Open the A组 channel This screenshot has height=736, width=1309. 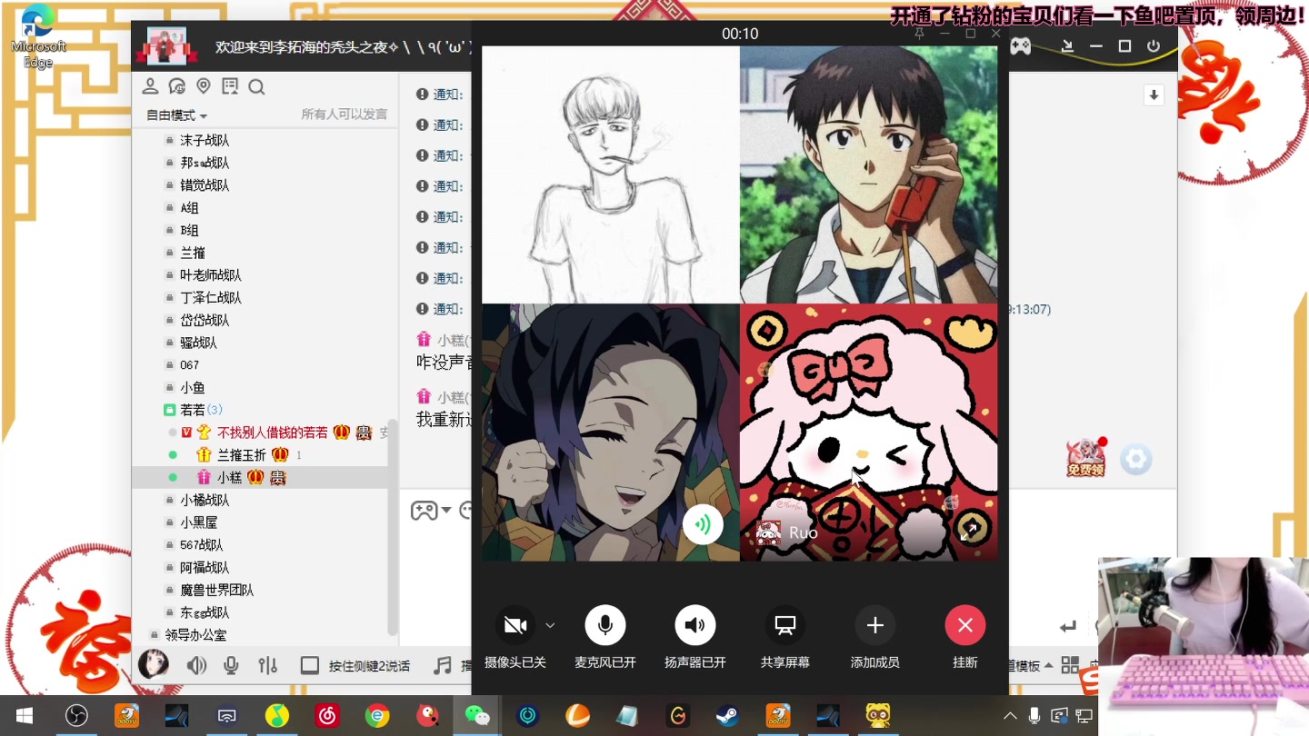click(189, 208)
